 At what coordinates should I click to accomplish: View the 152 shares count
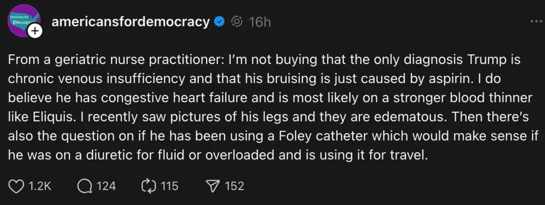click(235, 186)
